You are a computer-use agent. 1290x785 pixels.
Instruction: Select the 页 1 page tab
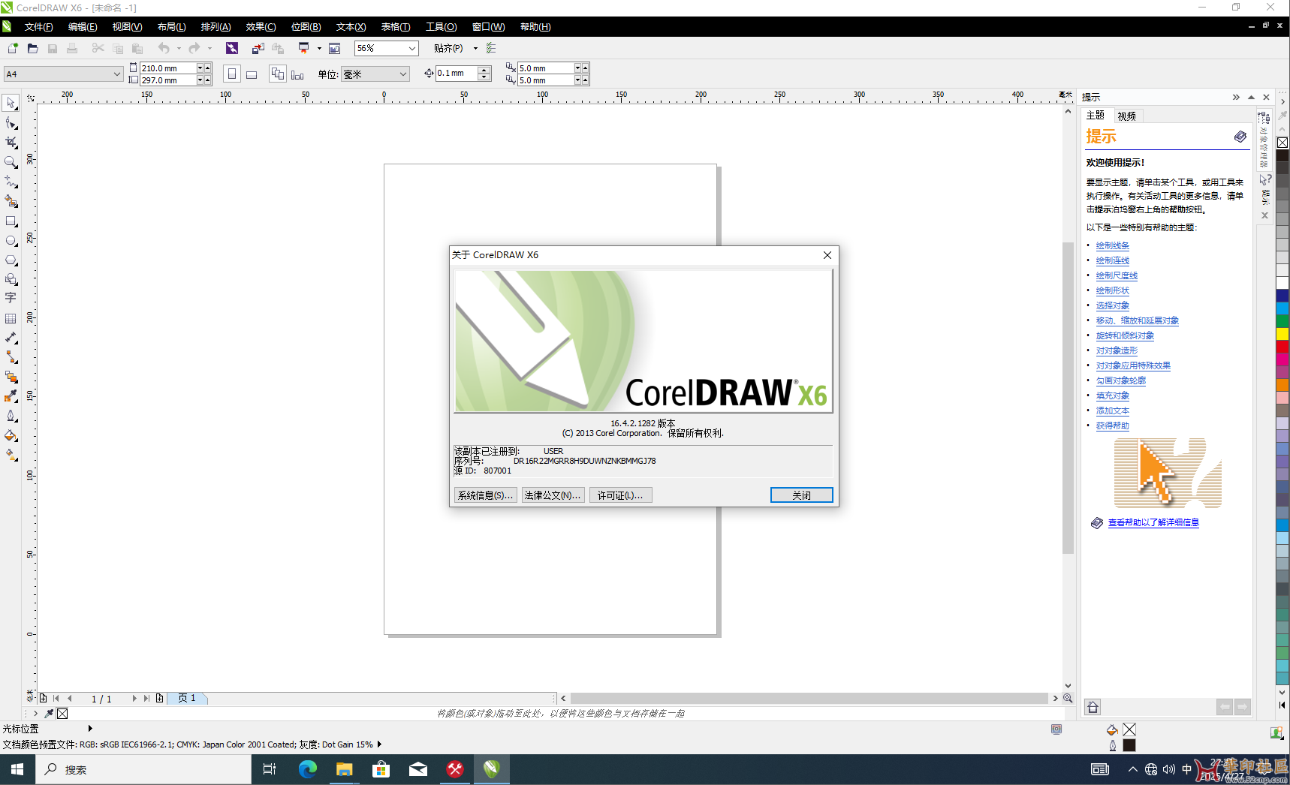[187, 698]
